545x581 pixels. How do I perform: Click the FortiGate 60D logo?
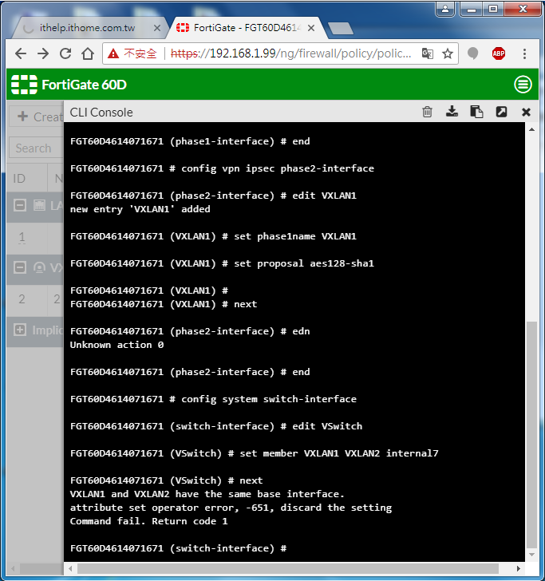pyautogui.click(x=69, y=85)
